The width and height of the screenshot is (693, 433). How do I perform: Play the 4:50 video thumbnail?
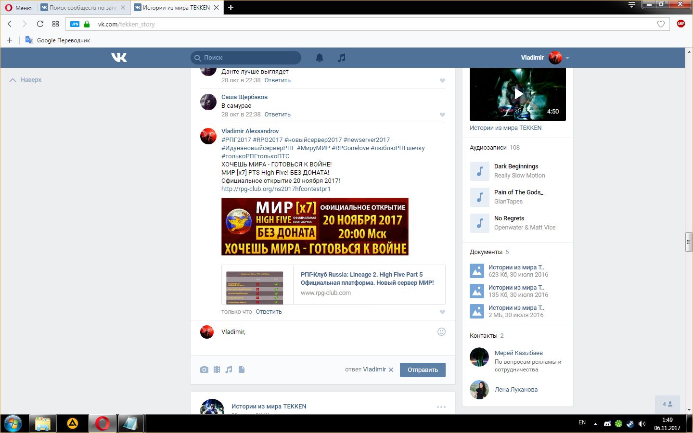[518, 94]
